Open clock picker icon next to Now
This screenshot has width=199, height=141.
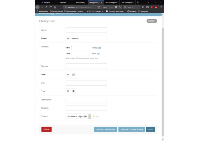[98, 54]
